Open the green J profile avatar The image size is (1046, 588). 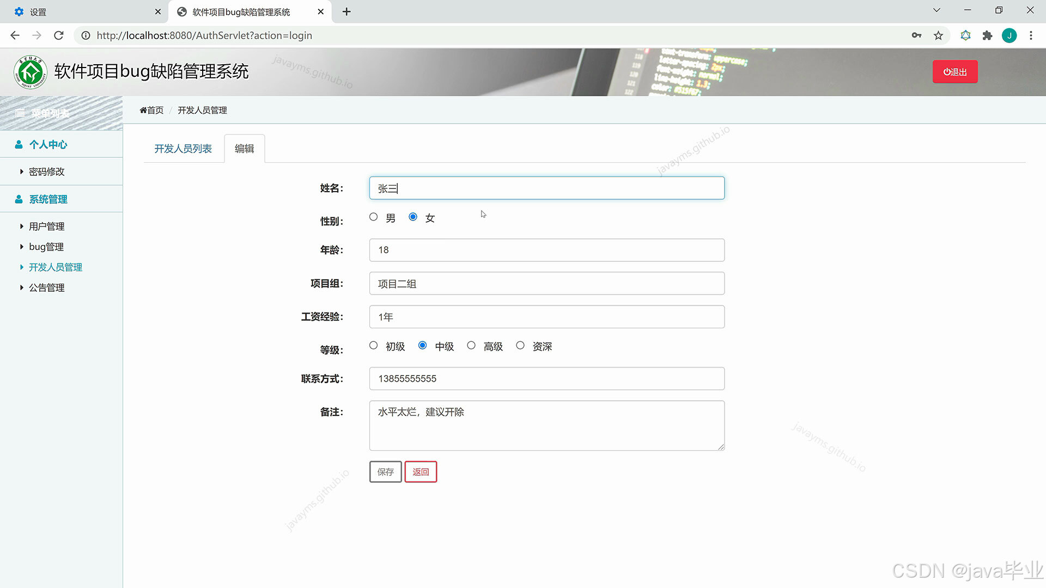tap(1009, 35)
